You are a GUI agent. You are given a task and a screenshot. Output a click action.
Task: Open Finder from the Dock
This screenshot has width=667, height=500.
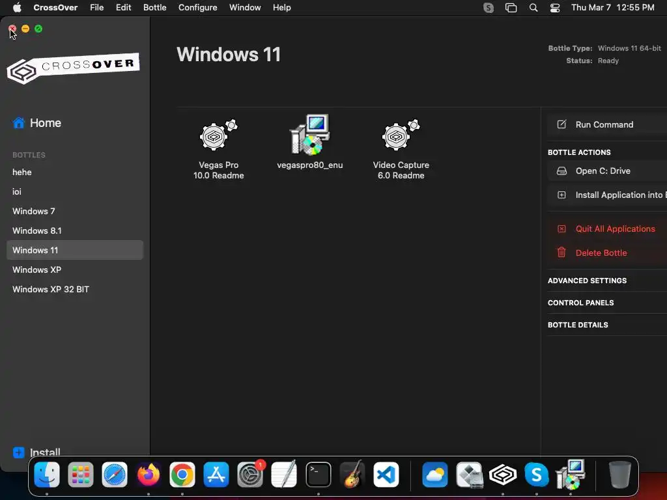47,475
